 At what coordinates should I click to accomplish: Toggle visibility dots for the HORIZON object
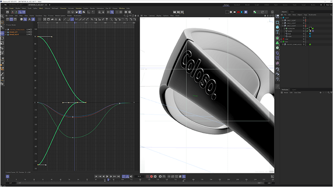[306, 29]
